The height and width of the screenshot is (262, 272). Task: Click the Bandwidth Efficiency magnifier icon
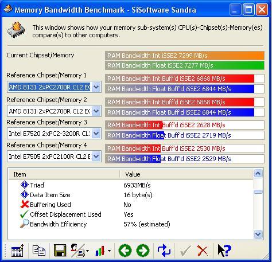coord(25,224)
